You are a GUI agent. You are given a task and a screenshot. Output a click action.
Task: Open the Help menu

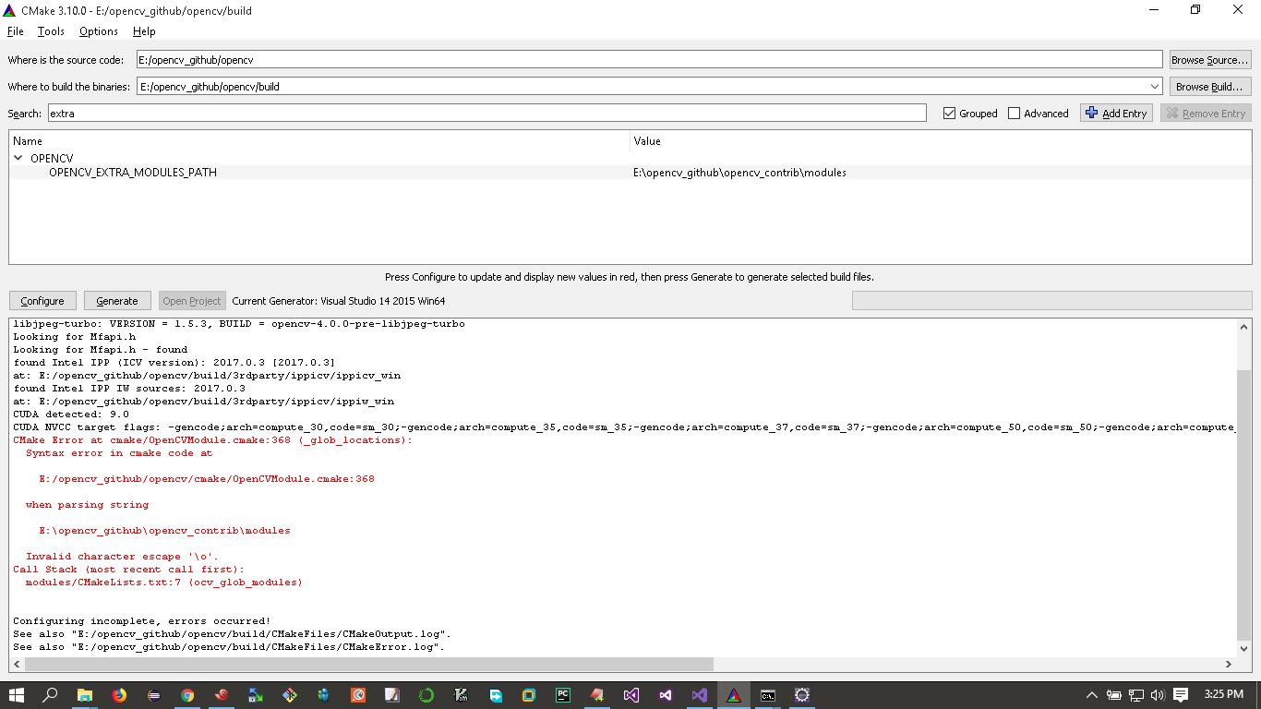click(144, 31)
